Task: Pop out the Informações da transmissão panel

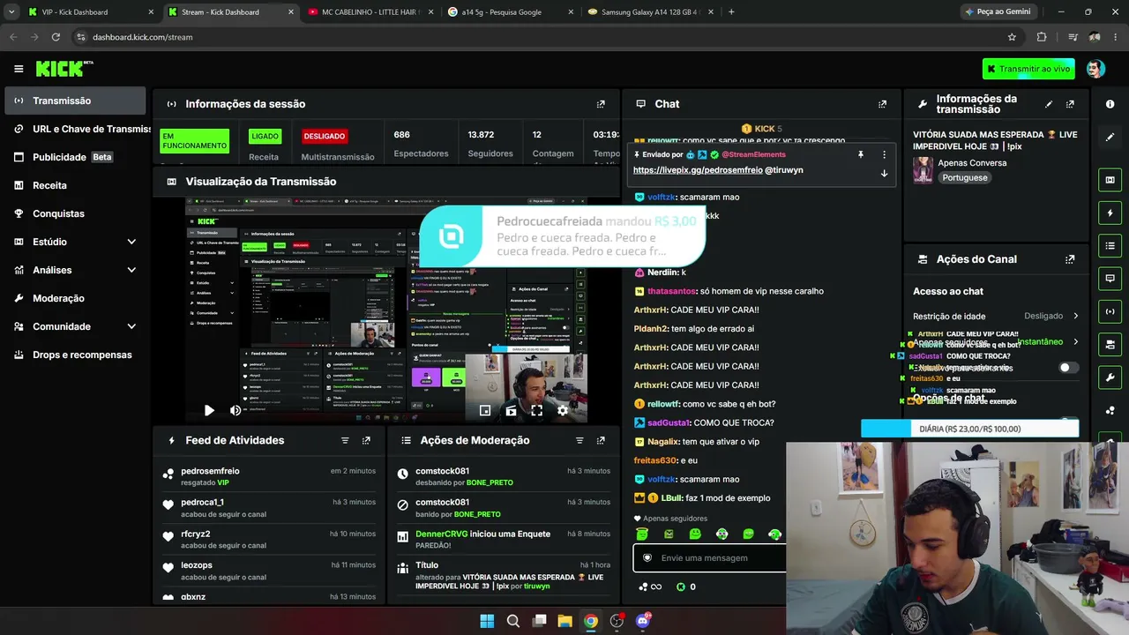Action: click(1070, 104)
